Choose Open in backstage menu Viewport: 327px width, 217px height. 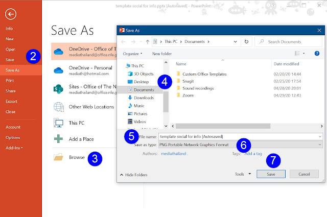[x=11, y=50]
